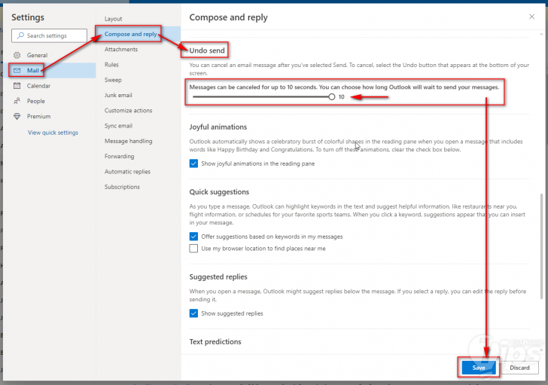Click the slider value 10 label
The height and width of the screenshot is (385, 548).
[342, 97]
